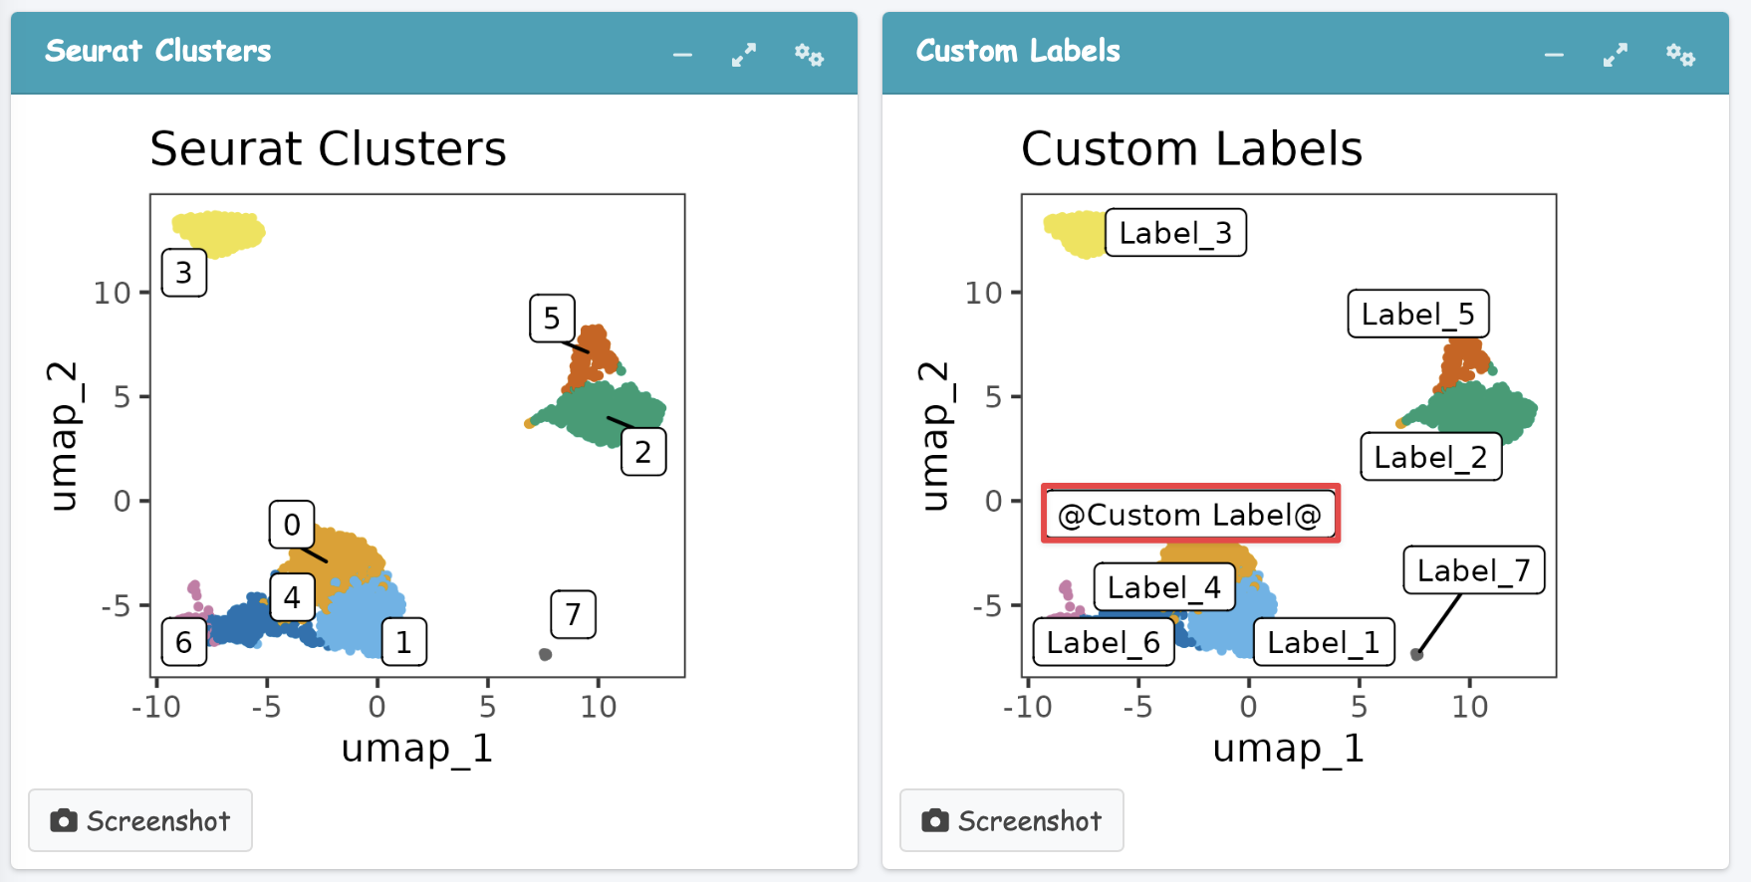Click the Label_4 annotation

1164,588
